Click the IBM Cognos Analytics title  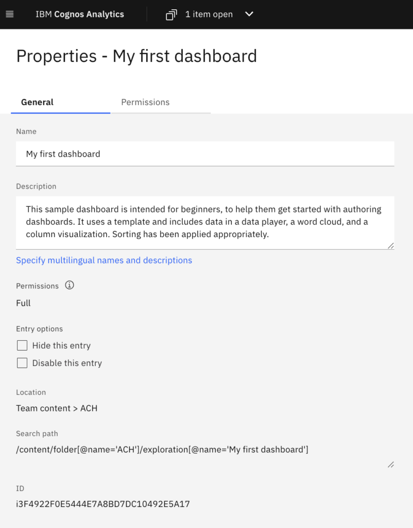coord(80,14)
